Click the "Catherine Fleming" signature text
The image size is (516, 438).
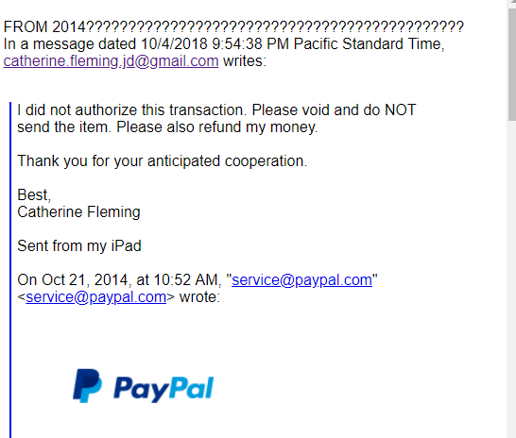[x=78, y=212]
